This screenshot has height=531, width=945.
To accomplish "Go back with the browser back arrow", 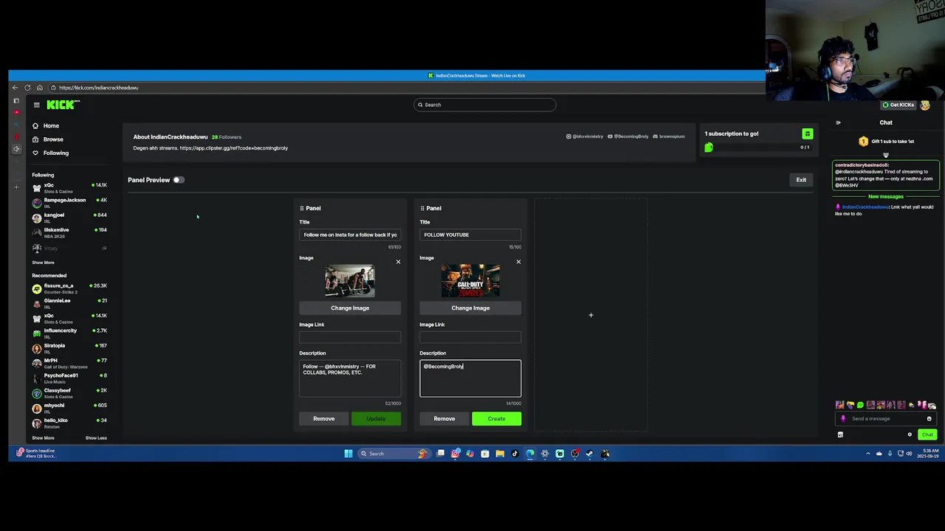I will click(x=15, y=88).
